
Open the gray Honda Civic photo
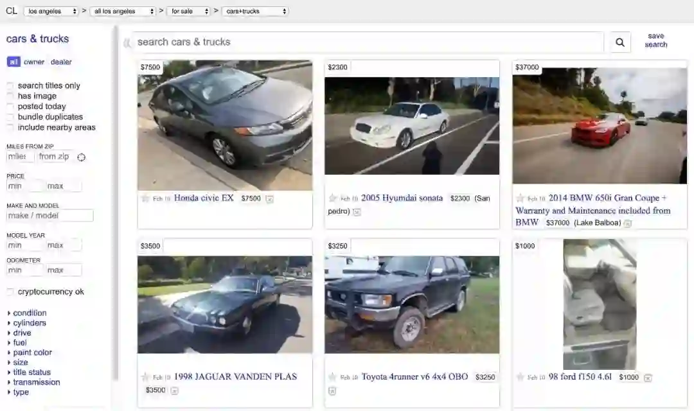[x=225, y=126]
